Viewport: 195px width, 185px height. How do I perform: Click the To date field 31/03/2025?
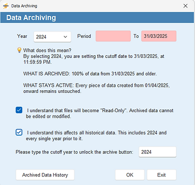pos(159,36)
